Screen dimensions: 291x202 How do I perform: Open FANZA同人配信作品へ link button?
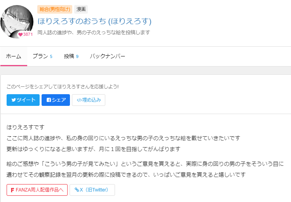37,190
